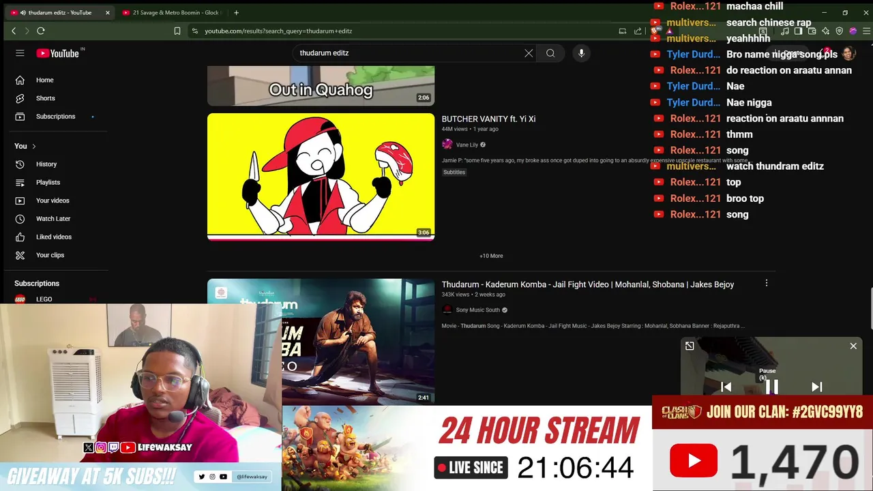
Task: Click the browser forward arrow
Action: (x=27, y=31)
